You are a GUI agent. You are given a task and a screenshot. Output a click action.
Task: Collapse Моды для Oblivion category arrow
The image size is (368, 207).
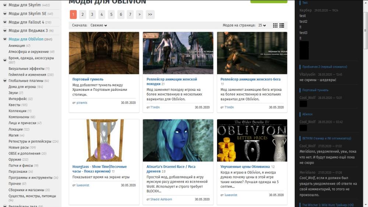point(5,39)
